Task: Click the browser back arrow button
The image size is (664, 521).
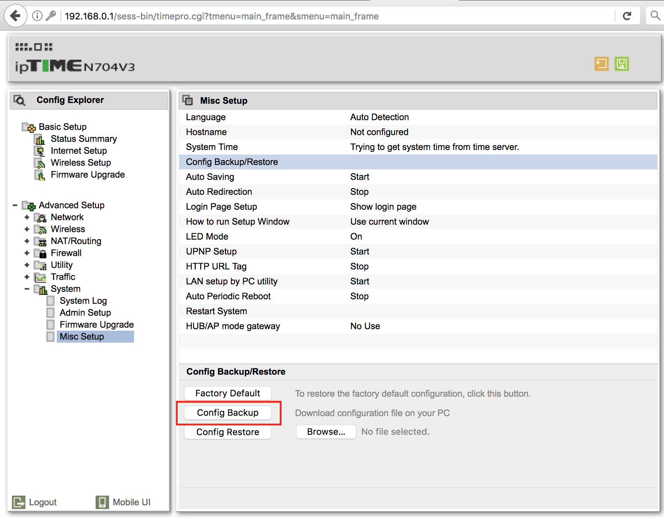Action: coord(15,16)
